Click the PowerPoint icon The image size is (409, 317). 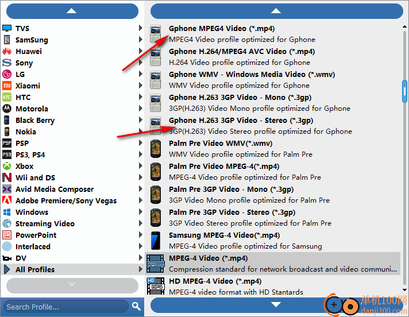tap(7, 235)
